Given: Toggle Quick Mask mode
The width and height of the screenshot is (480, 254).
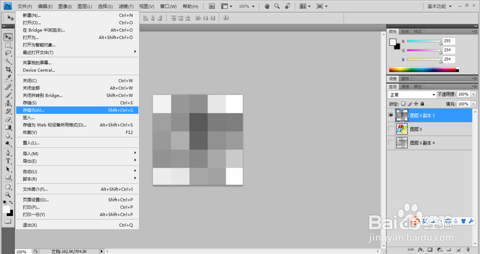Looking at the screenshot, I should (8, 221).
